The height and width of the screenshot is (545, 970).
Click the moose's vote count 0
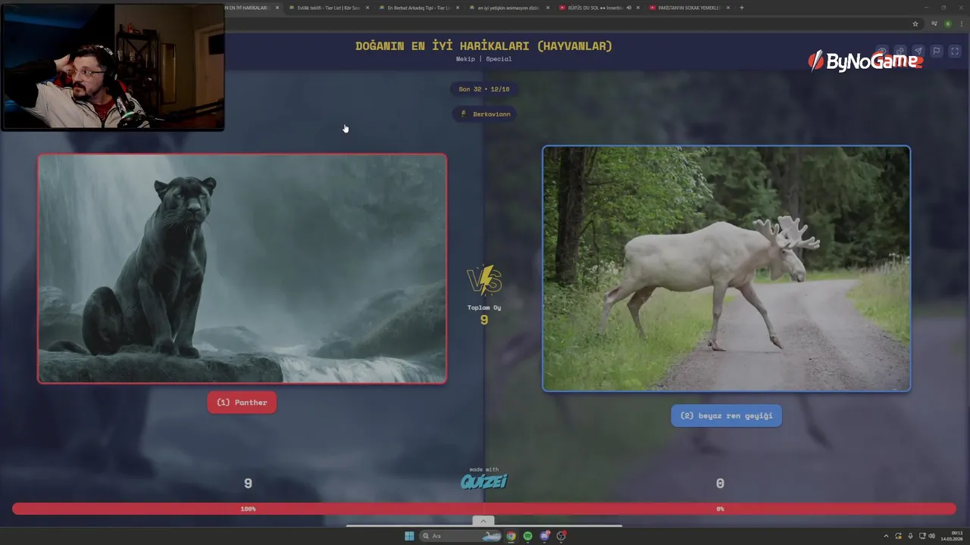click(x=720, y=484)
